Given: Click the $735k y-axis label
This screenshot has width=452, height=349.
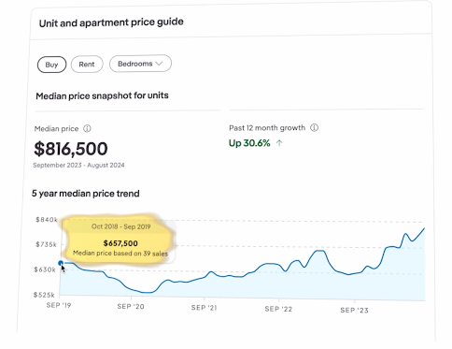Looking at the screenshot, I should 46,244.
